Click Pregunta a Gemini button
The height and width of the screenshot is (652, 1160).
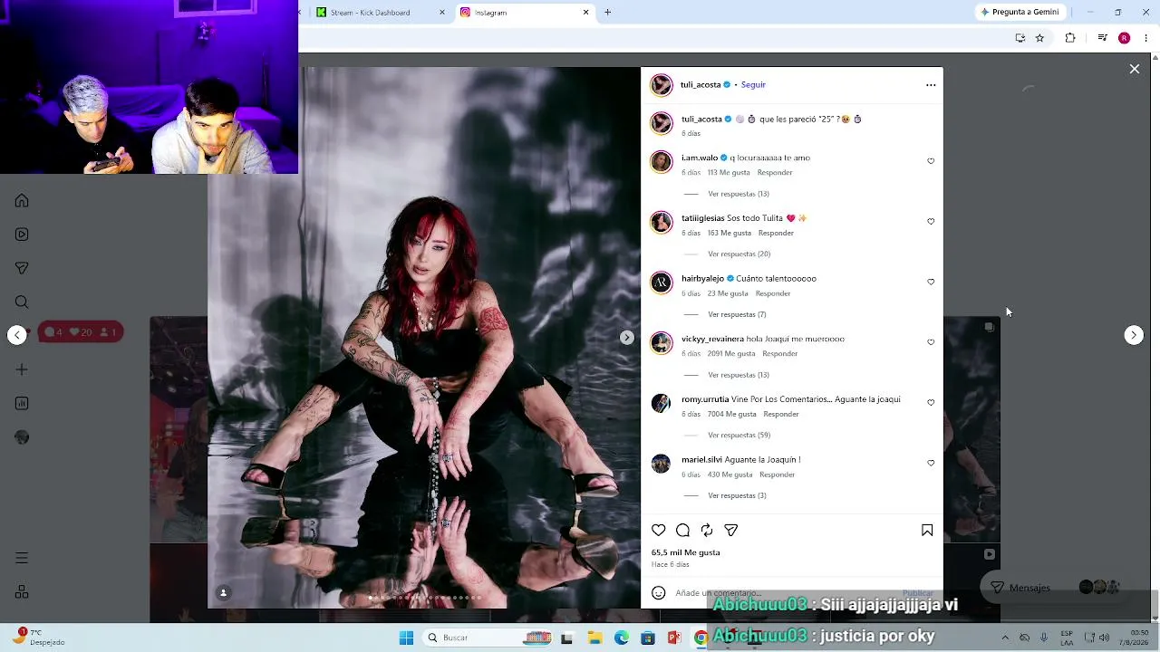pos(1020,13)
